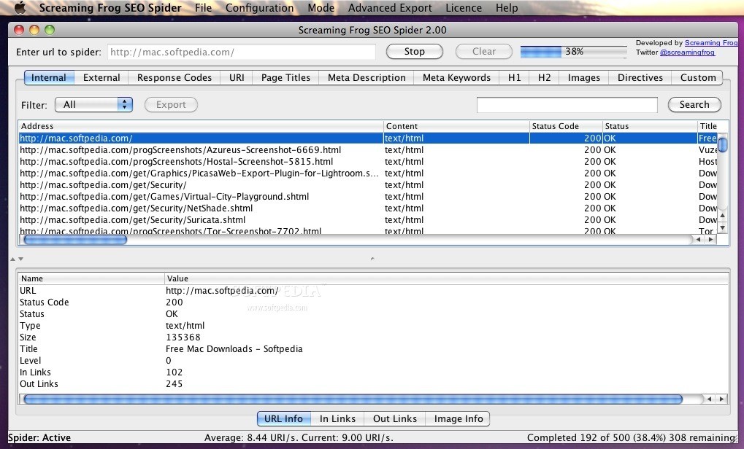Screen dimensions: 744x449
Task: Click the upper table scroll down arrow
Action: tap(722, 228)
